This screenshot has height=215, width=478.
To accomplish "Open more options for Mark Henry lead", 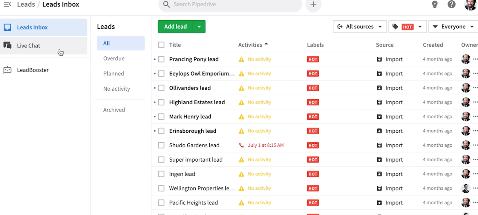I will click(x=475, y=117).
